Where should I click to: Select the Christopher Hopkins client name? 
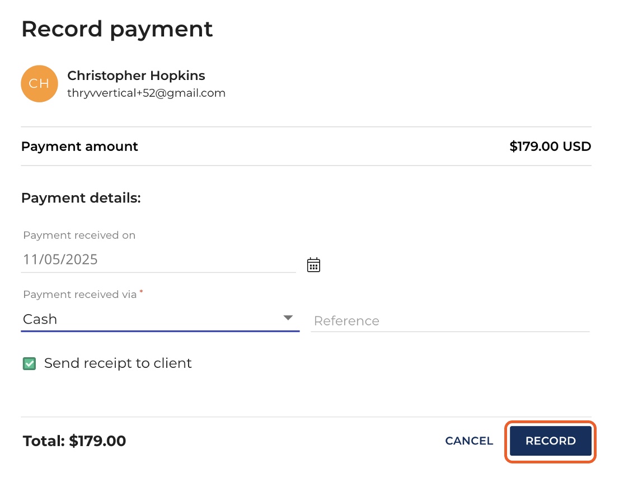136,75
